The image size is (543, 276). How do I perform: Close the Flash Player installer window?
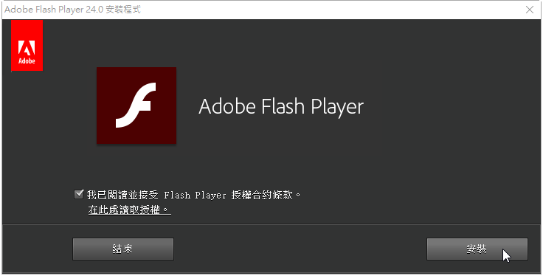(530, 10)
